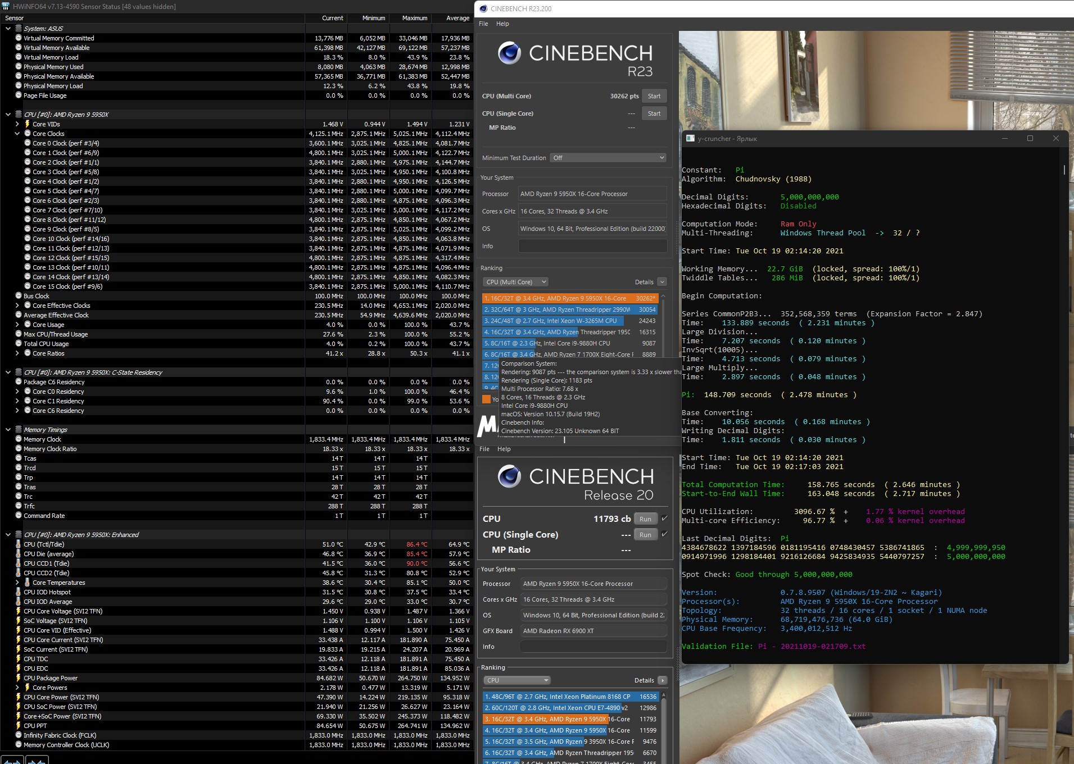Toggle the Details arrow in R23 Ranking
The height and width of the screenshot is (764, 1074).
pos(662,282)
